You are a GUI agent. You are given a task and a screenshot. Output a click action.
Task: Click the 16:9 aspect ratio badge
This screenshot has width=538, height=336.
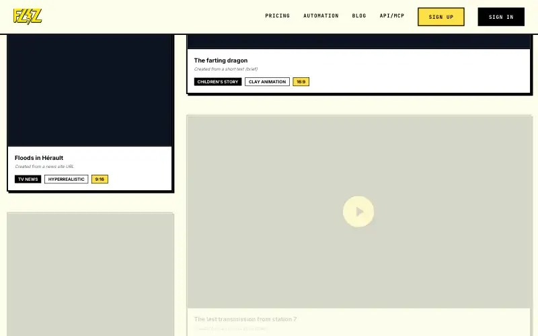pyautogui.click(x=301, y=81)
